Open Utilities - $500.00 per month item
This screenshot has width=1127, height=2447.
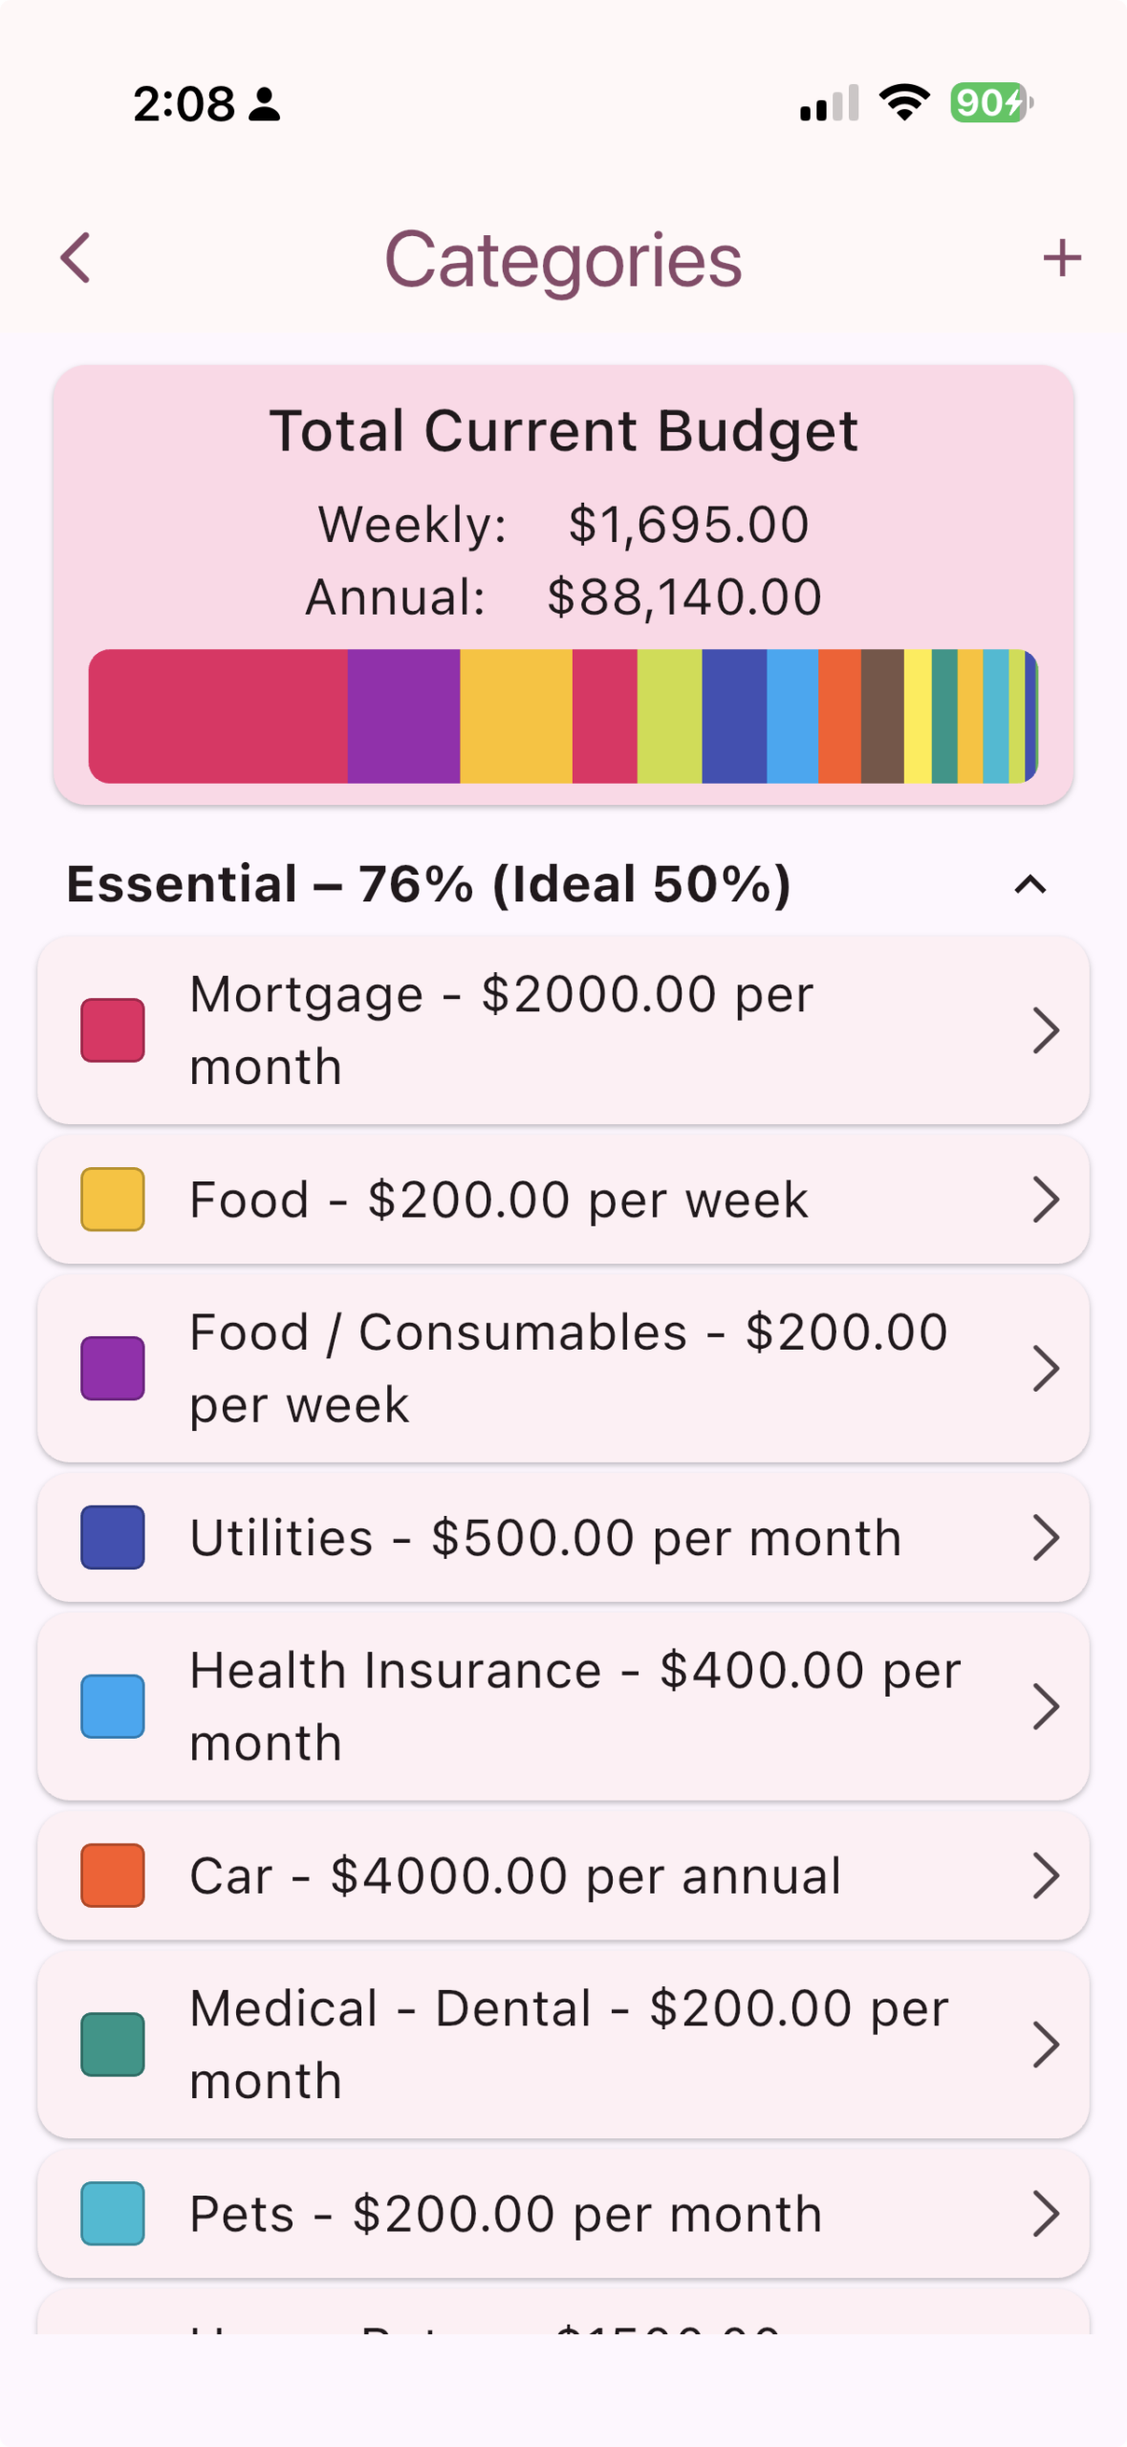click(563, 1538)
